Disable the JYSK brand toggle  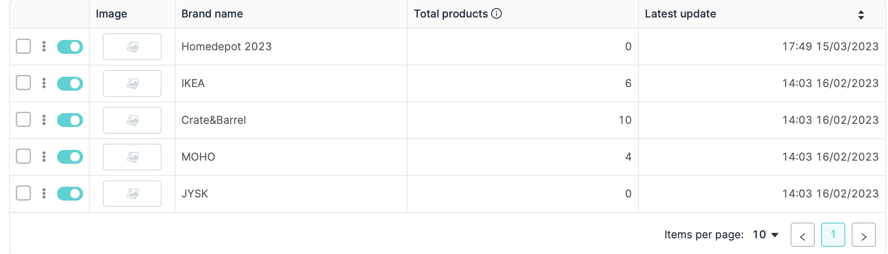pyautogui.click(x=70, y=194)
